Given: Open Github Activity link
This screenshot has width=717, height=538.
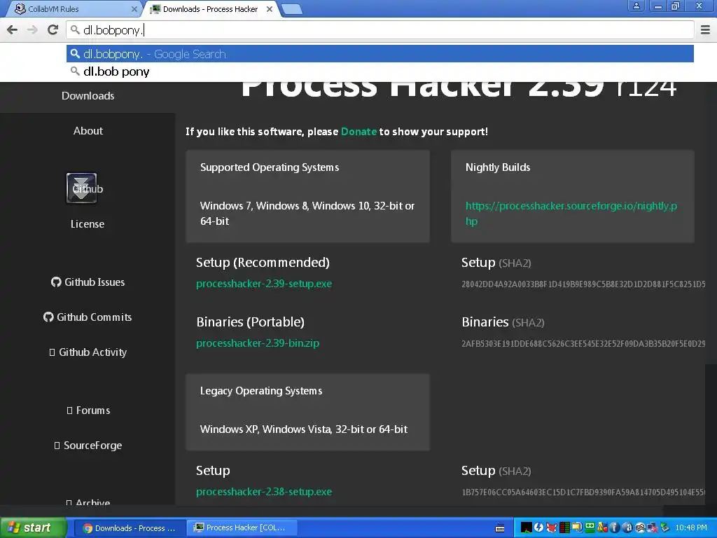Looking at the screenshot, I should 88,352.
